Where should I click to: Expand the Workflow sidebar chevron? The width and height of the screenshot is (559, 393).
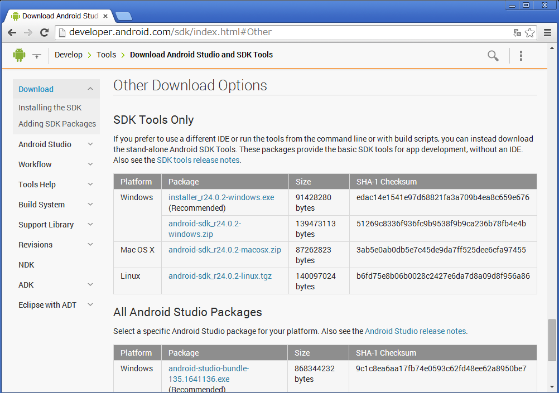tap(90, 164)
